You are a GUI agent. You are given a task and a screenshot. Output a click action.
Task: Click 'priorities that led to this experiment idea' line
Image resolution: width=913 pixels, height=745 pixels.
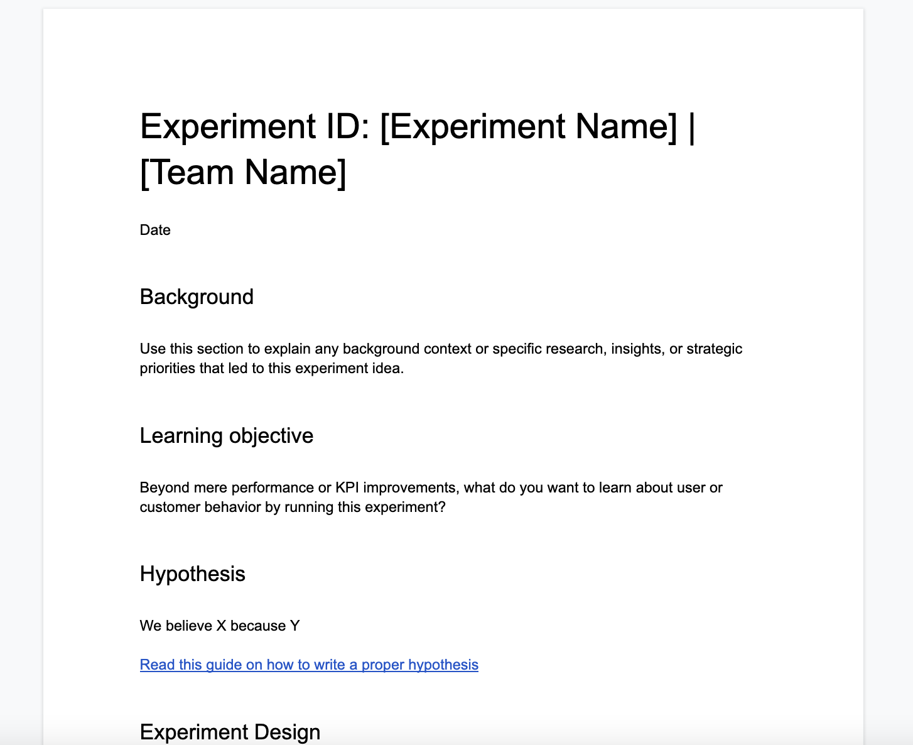point(272,368)
